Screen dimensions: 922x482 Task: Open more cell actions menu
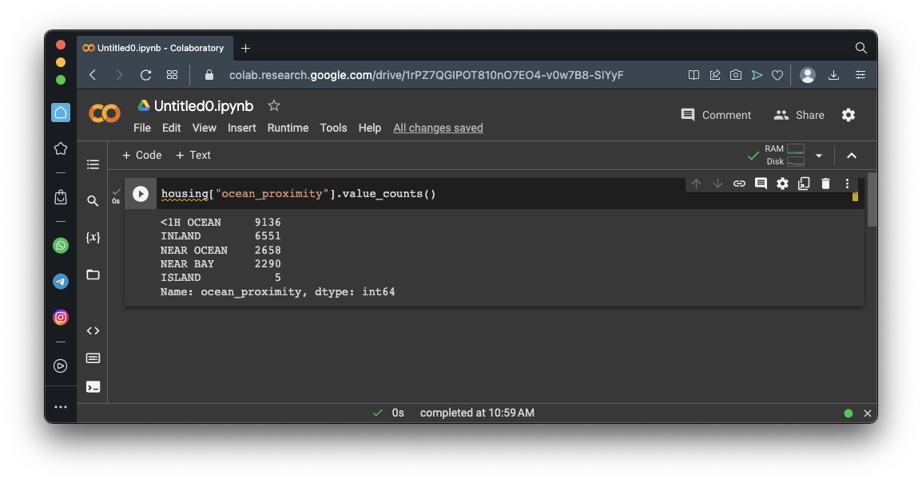point(847,184)
